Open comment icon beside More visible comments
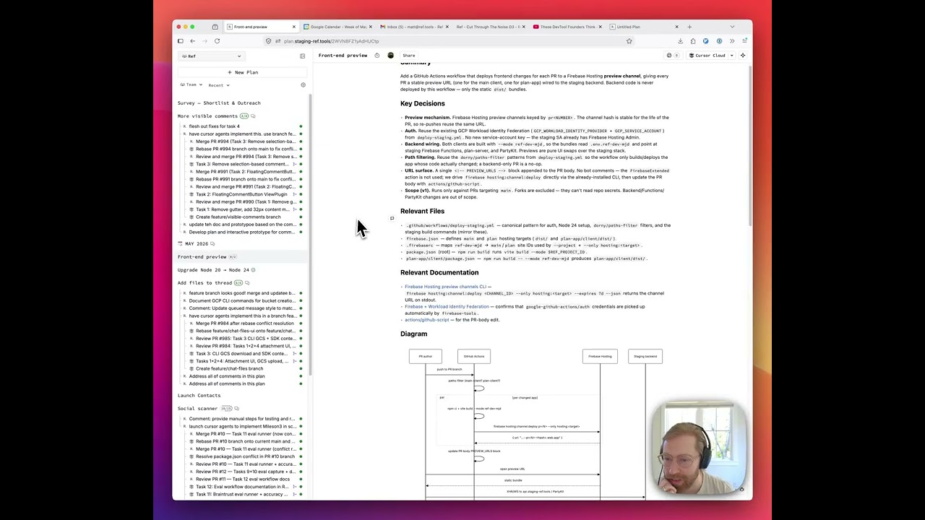925x520 pixels. (x=252, y=116)
